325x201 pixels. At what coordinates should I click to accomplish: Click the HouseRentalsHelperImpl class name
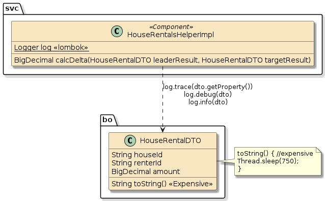[171, 35]
